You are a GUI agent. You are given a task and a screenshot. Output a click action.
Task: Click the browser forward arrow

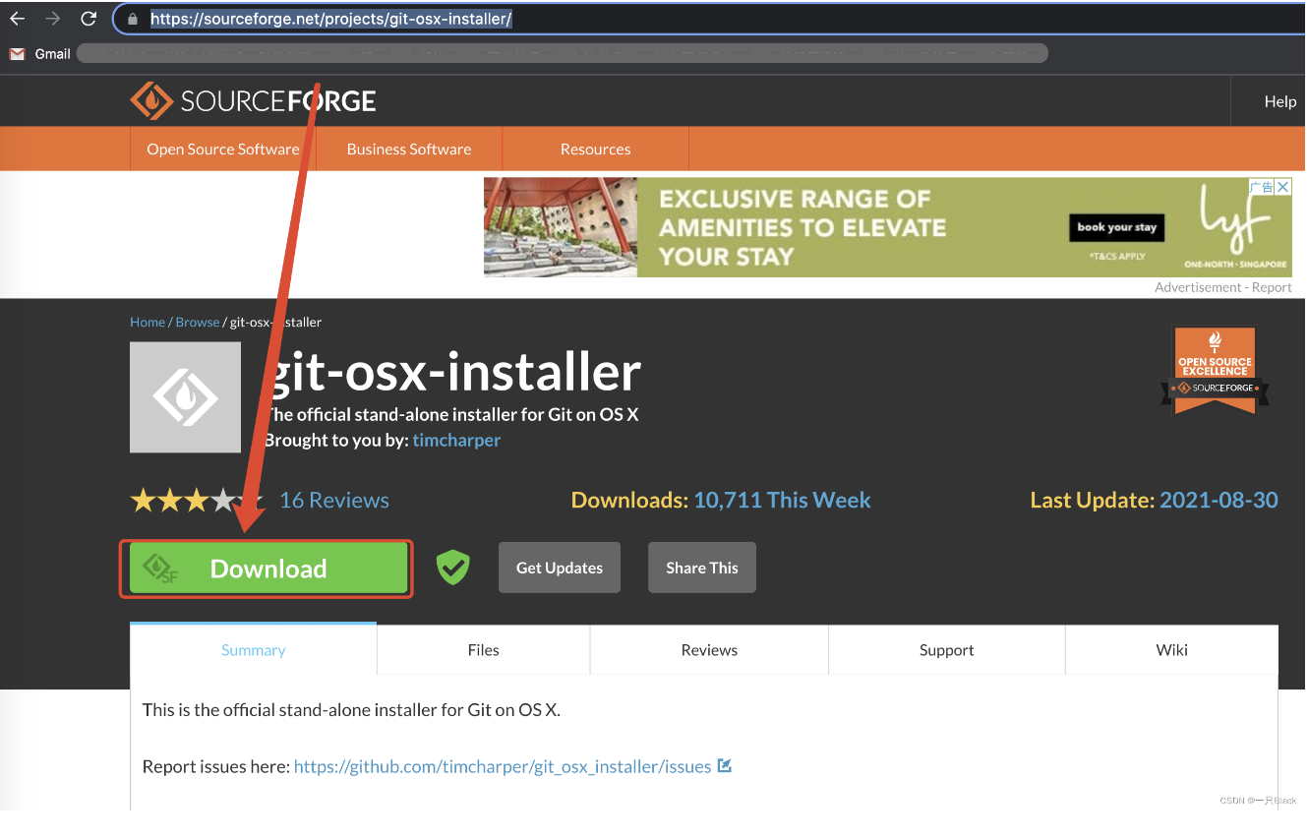[52, 19]
